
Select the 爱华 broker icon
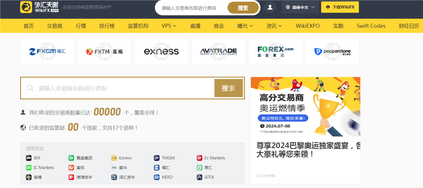pos(114,168)
